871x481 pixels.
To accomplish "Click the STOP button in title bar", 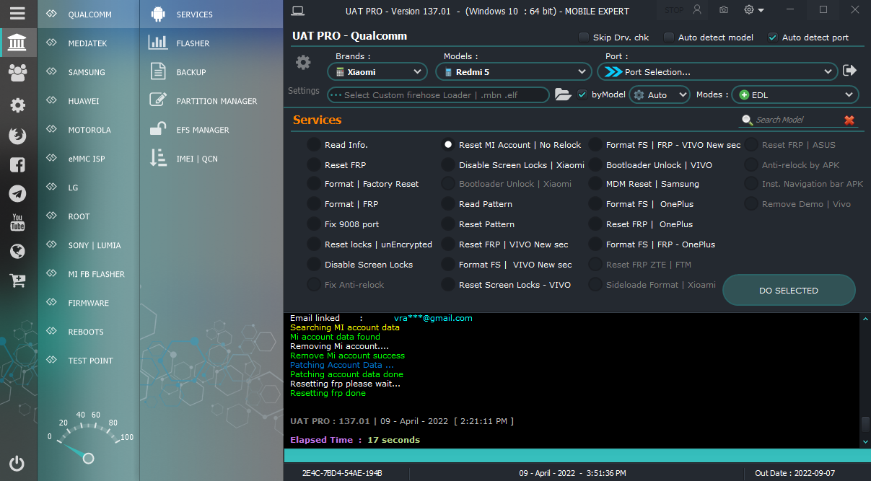I will 674,10.
